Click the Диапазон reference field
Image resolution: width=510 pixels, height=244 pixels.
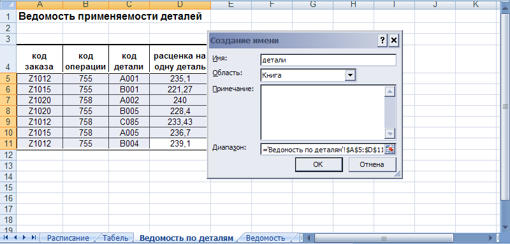coord(323,150)
